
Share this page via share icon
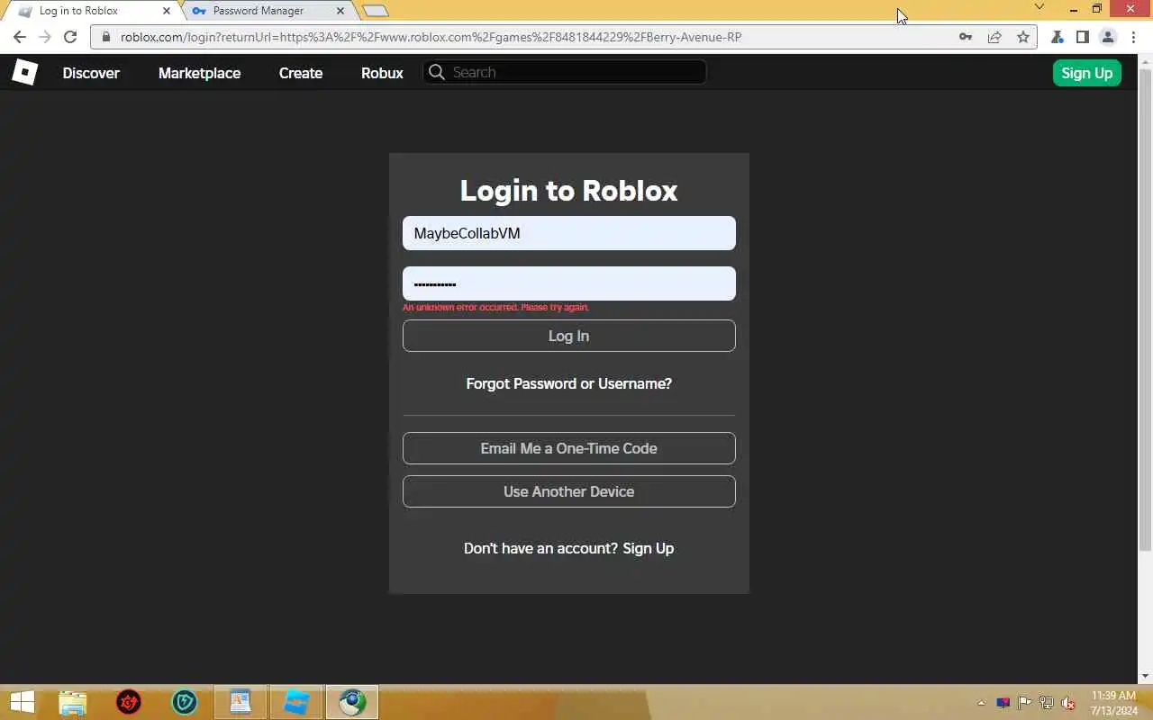coord(994,37)
